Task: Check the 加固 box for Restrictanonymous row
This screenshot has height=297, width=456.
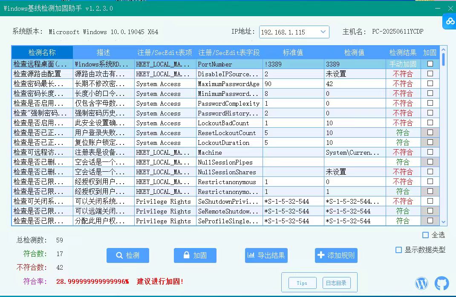Action: click(x=430, y=181)
